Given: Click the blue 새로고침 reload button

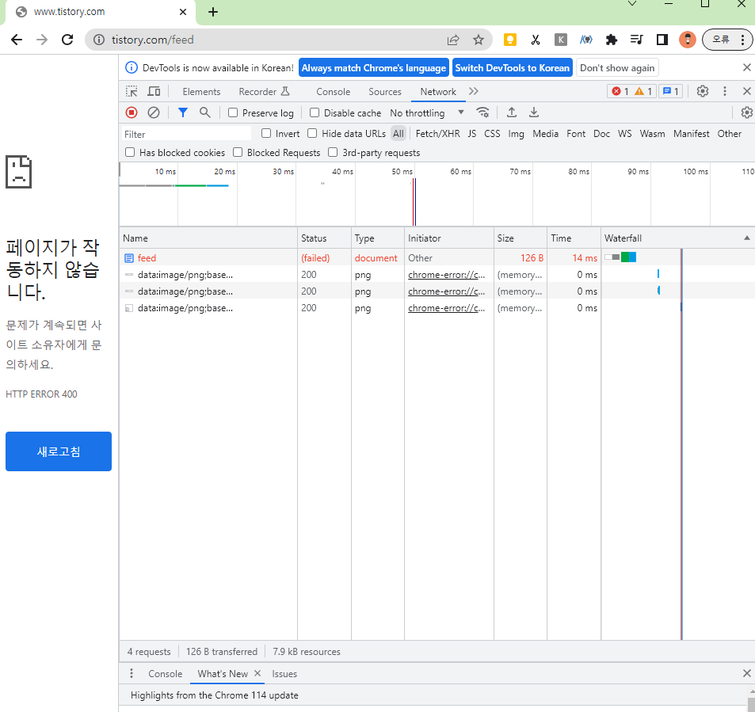Looking at the screenshot, I should (59, 451).
